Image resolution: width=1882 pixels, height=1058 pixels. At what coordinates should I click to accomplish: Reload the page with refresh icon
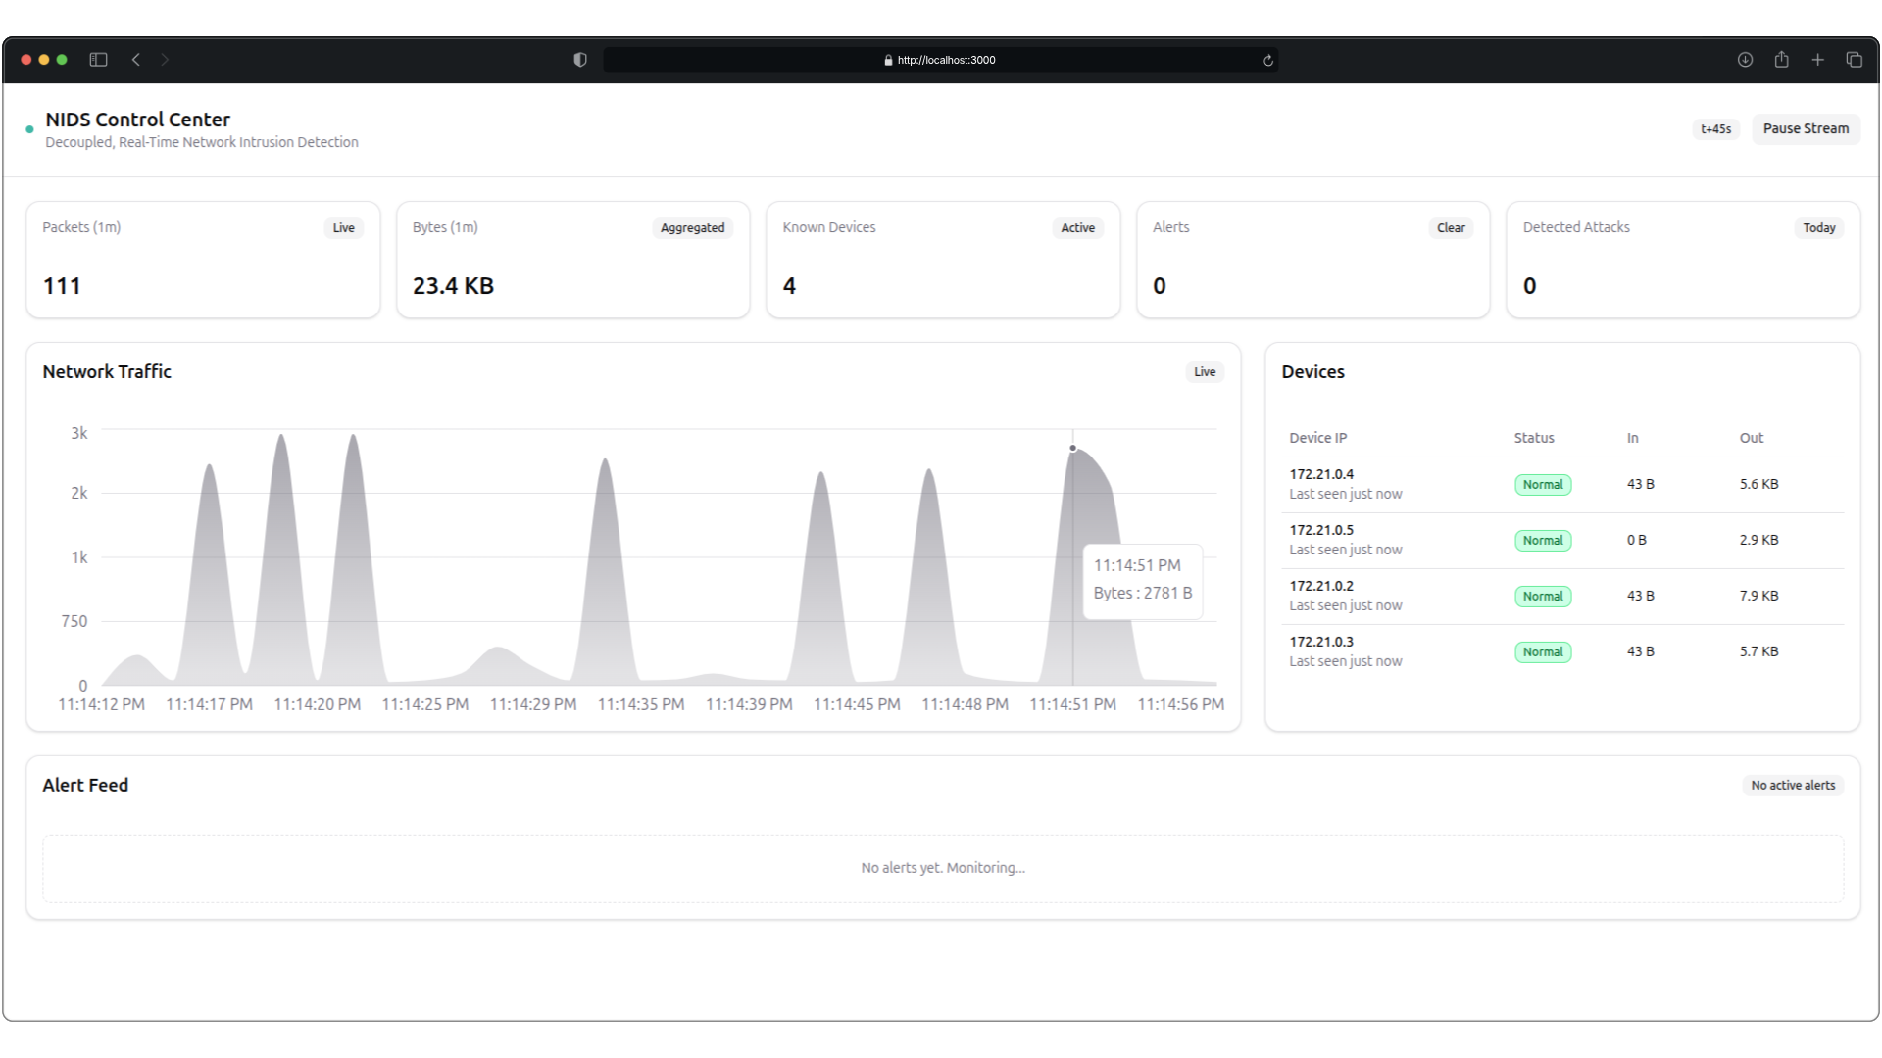[1267, 60]
